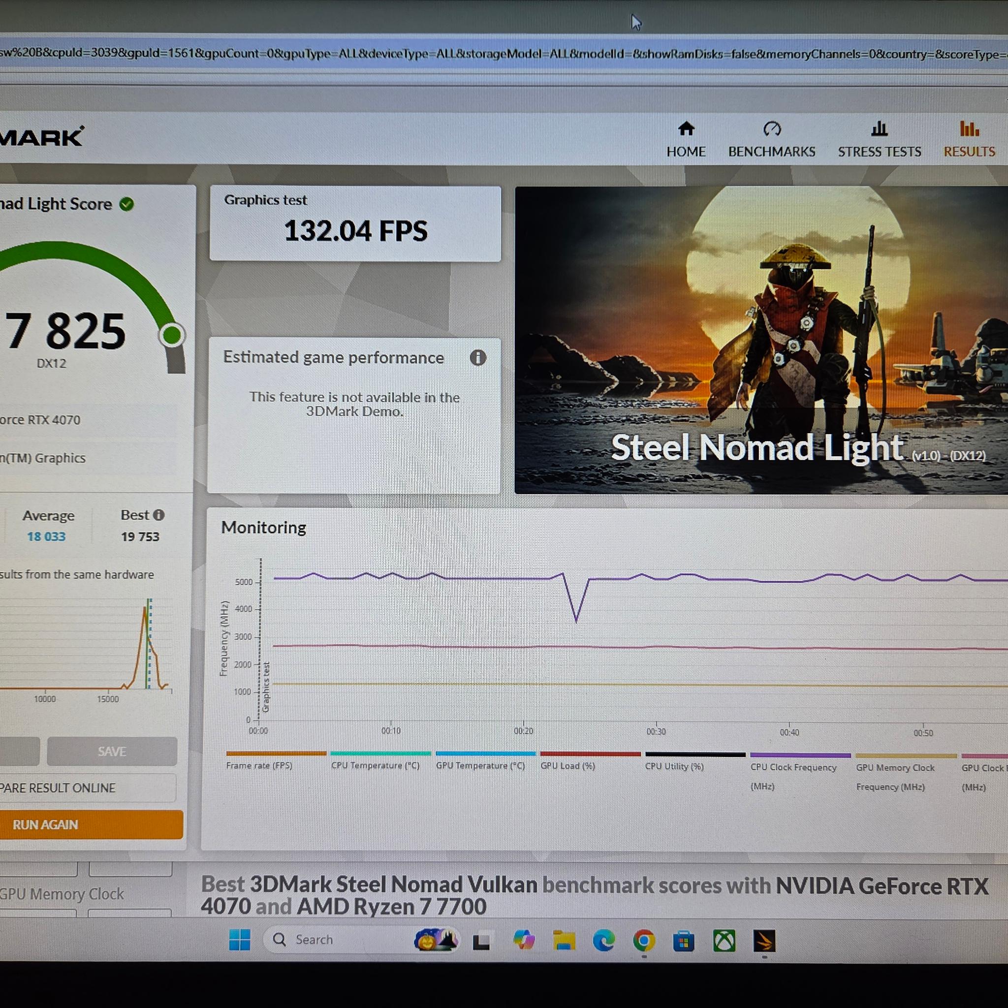This screenshot has height=1008, width=1008.
Task: Click COMPARE RESULT ONLINE button
Action: click(88, 788)
